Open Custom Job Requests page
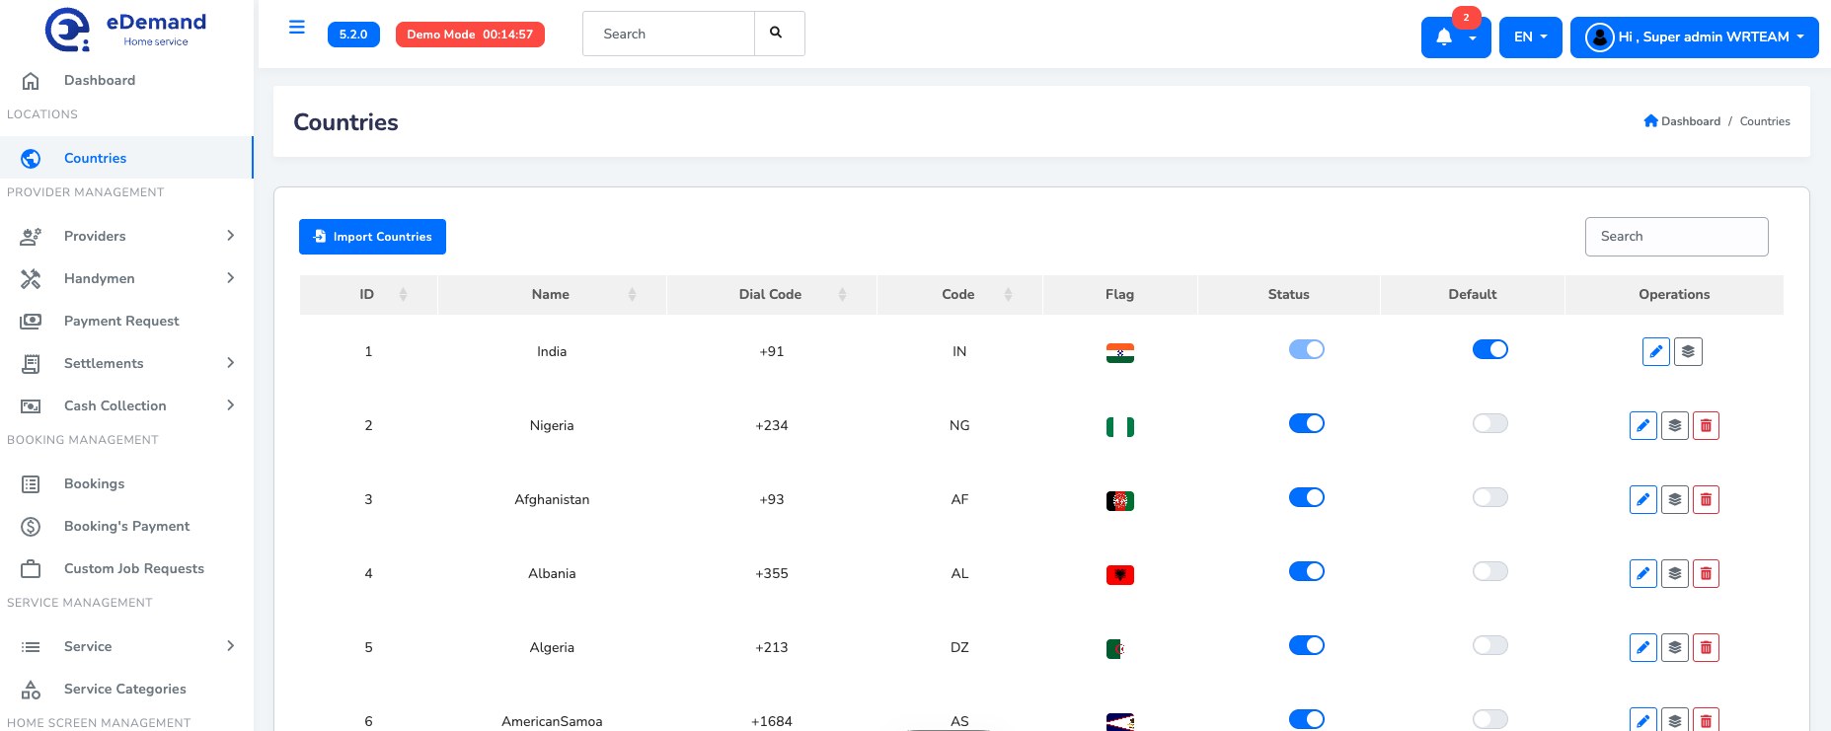This screenshot has width=1831, height=731. (126, 568)
